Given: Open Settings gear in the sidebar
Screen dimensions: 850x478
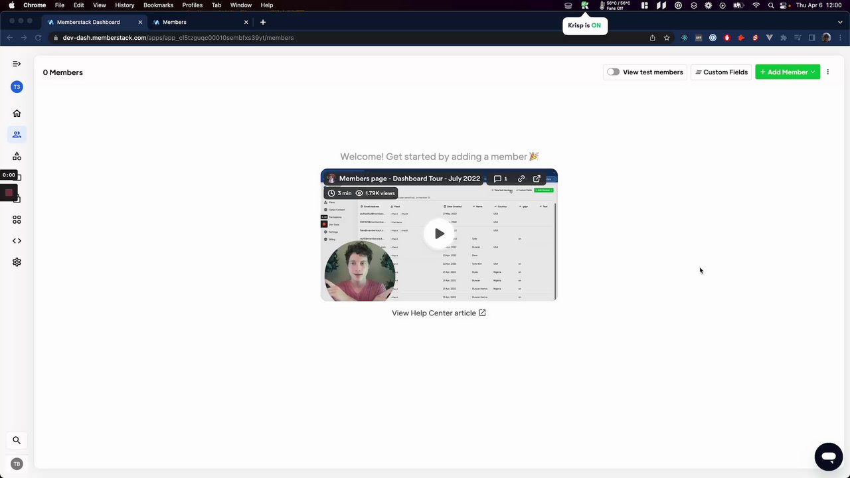Looking at the screenshot, I should pos(17,262).
